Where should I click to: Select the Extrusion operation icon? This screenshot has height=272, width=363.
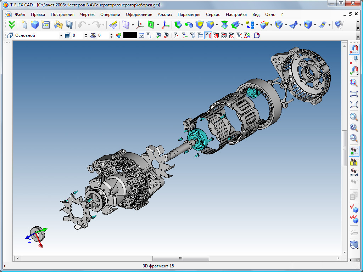[x=178, y=25]
